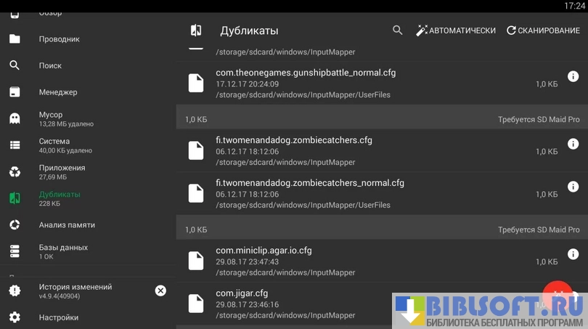Start scan with СКАНИРОВАНИЕ button
This screenshot has height=329, width=588.
click(x=543, y=31)
